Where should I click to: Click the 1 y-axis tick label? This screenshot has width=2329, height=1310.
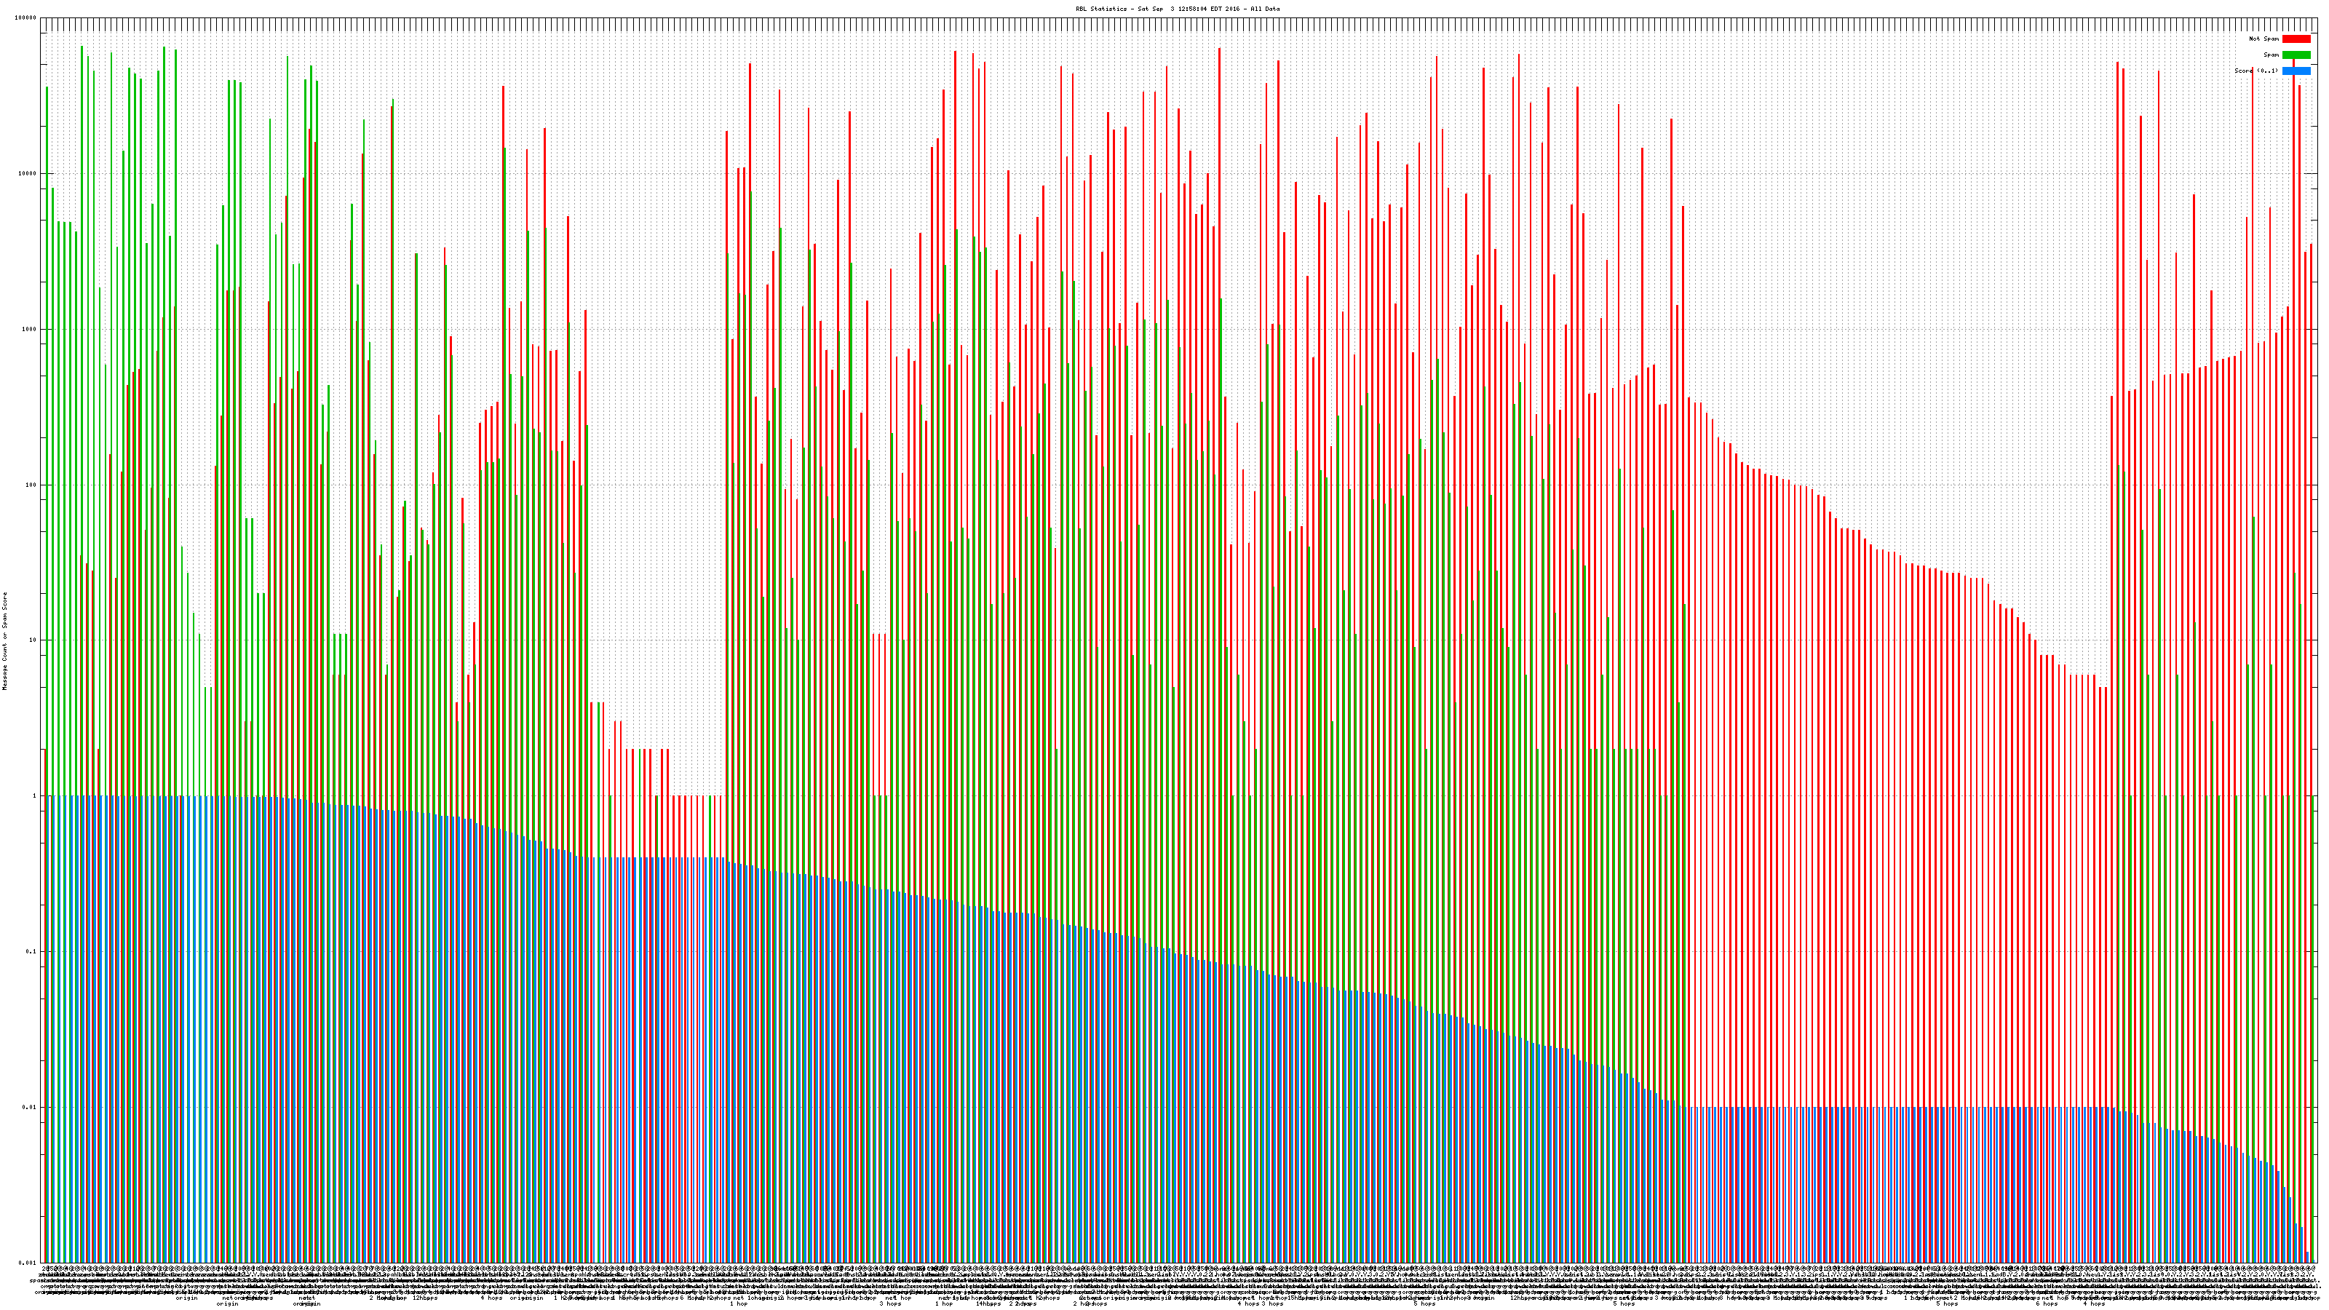click(x=35, y=796)
